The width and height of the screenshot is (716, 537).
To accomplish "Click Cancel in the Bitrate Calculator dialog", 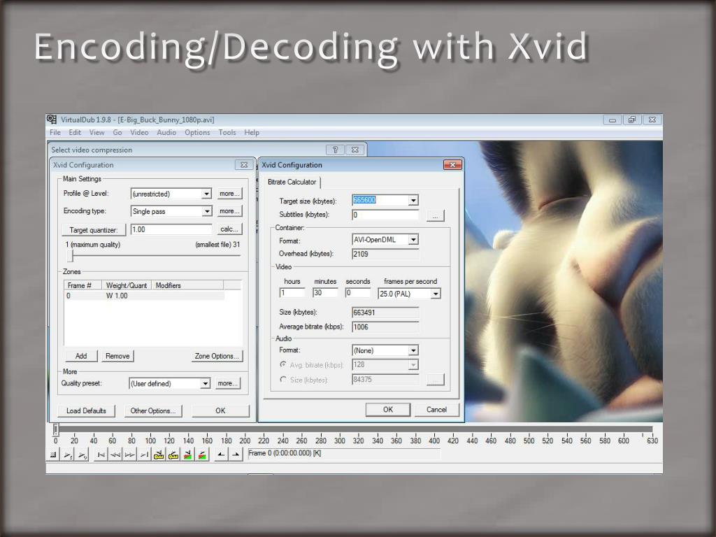I will [x=436, y=409].
